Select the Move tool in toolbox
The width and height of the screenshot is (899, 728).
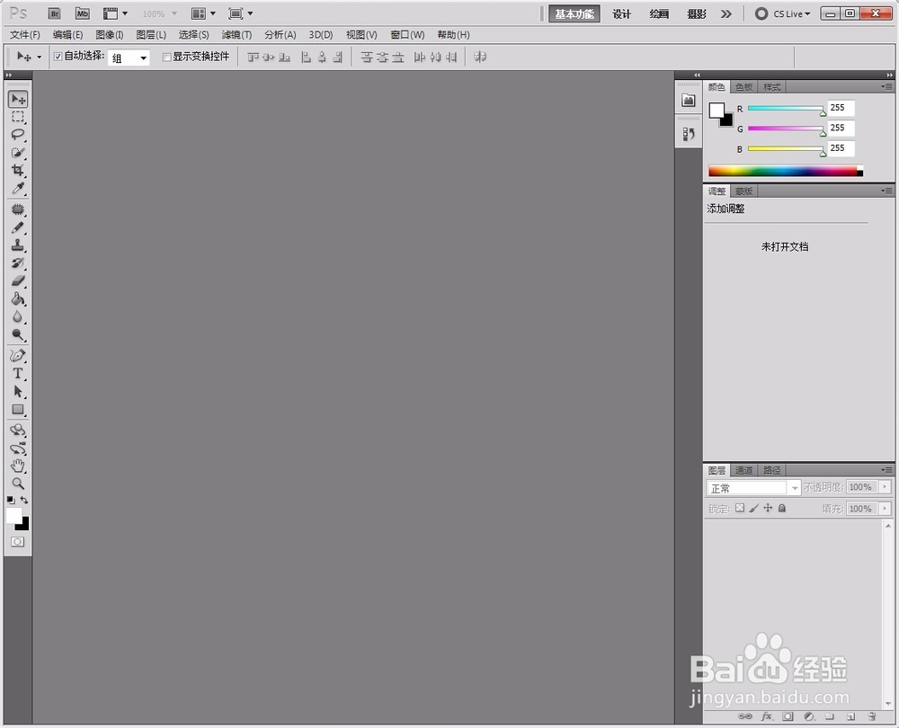pos(18,99)
